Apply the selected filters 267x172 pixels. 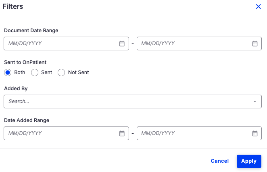click(249, 161)
